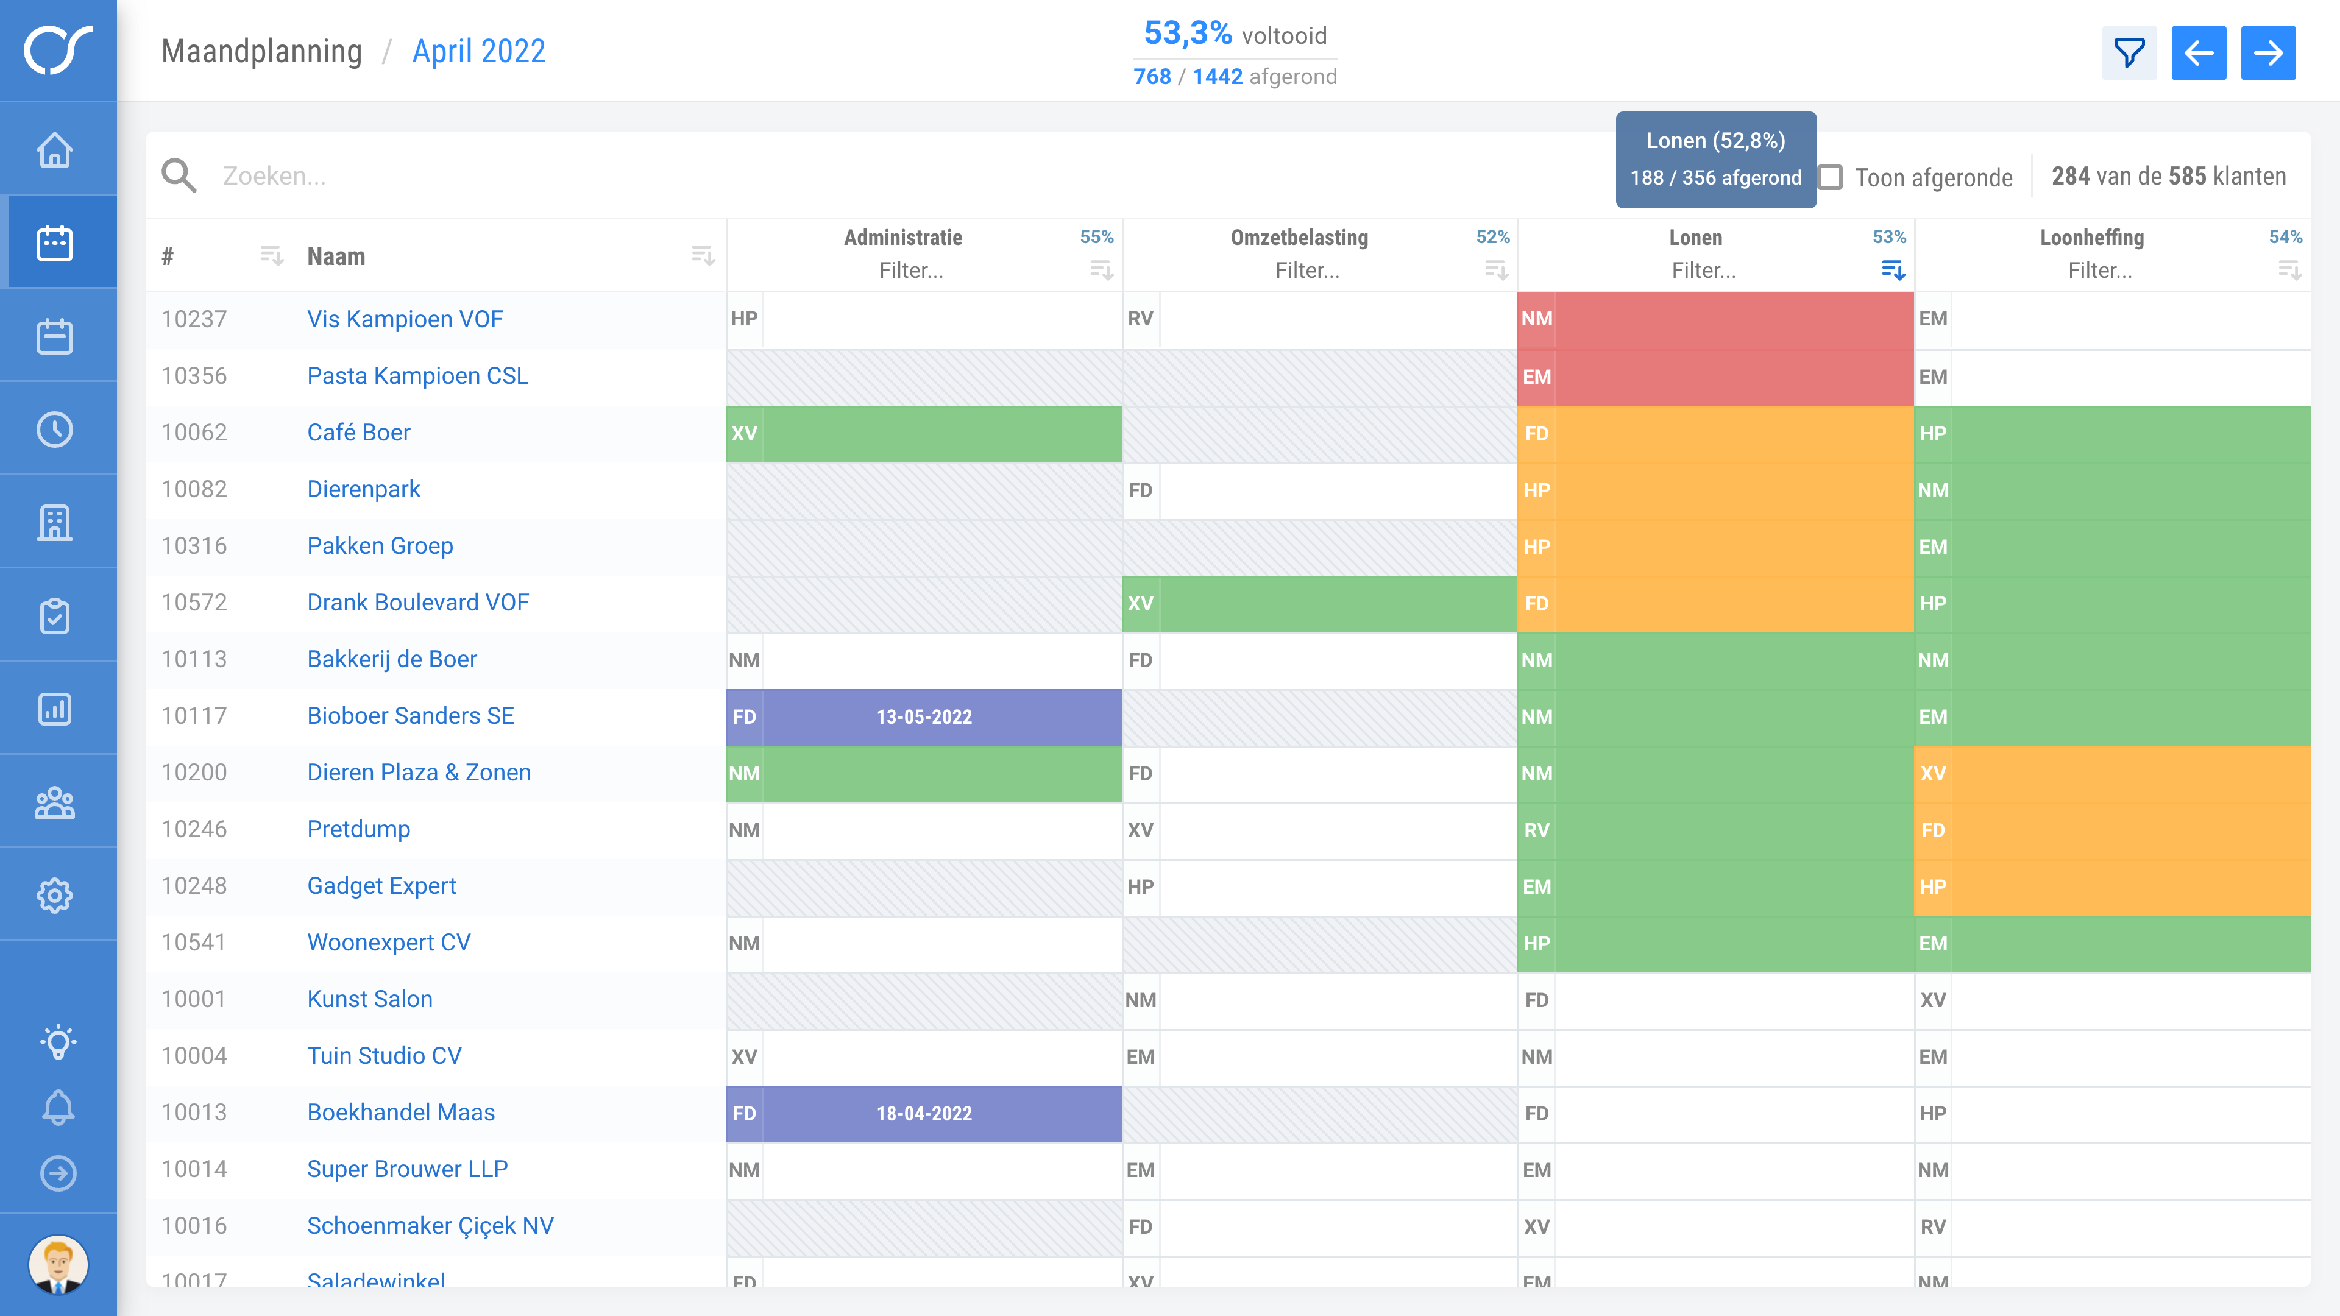
Task: Sort the Lonen column
Action: [x=1893, y=270]
